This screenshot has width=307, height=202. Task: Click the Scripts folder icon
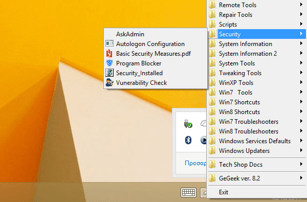point(212,24)
